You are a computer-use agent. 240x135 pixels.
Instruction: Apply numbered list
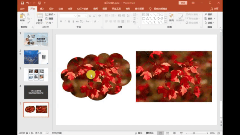pos(113,16)
